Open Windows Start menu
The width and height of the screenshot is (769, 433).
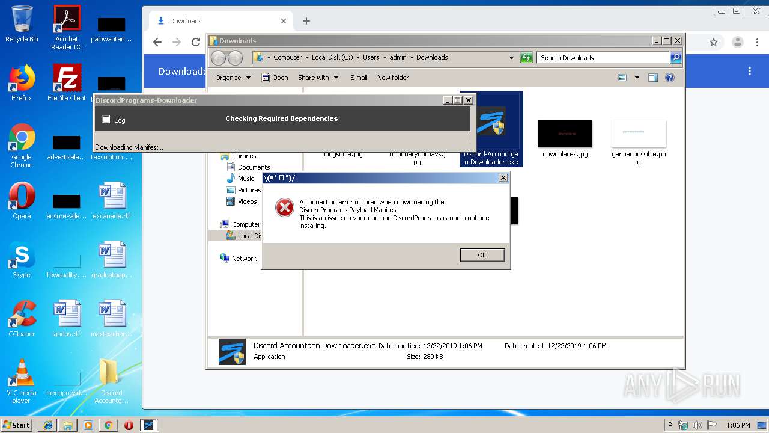(16, 425)
